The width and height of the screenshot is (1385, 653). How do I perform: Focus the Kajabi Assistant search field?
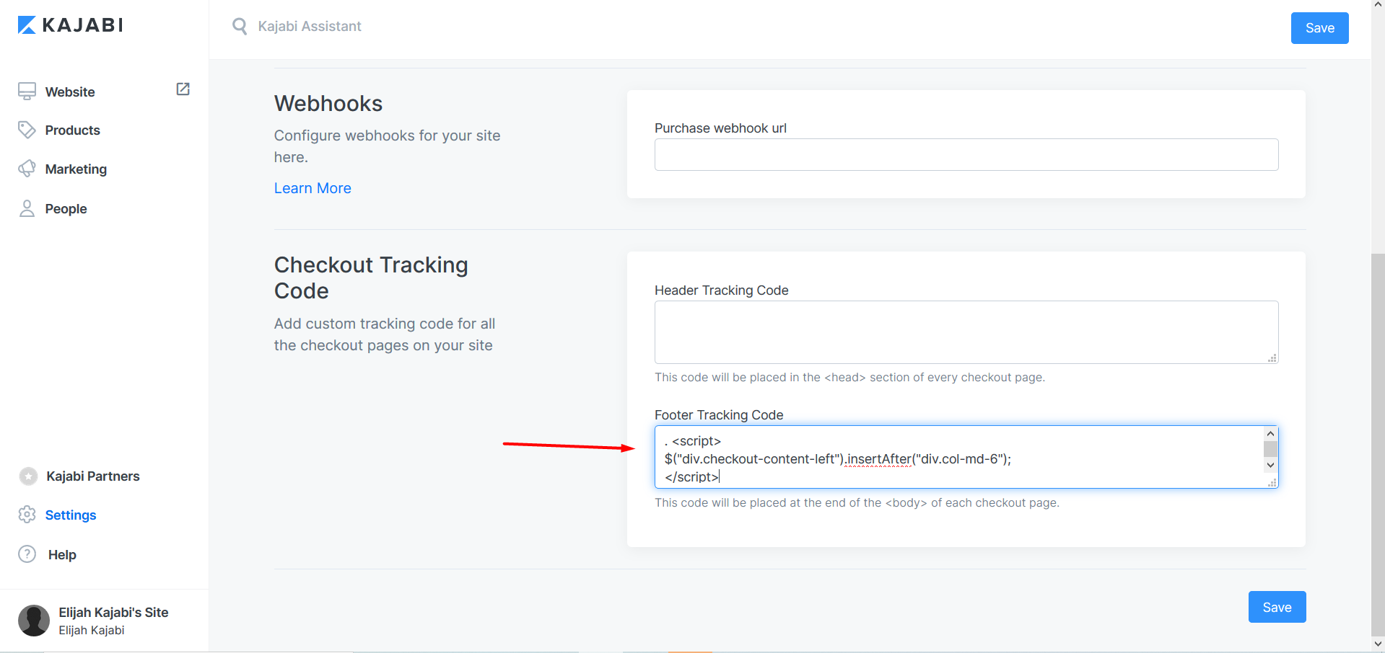[x=310, y=27]
